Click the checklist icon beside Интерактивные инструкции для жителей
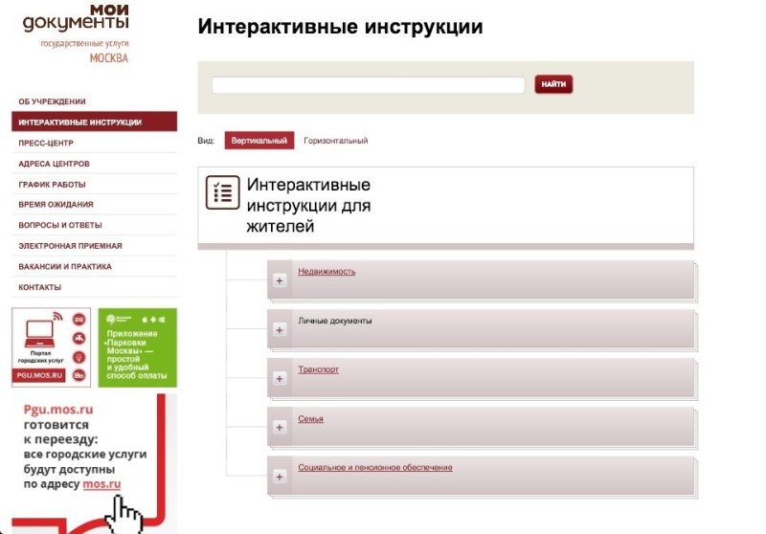The height and width of the screenshot is (534, 766). (x=222, y=192)
